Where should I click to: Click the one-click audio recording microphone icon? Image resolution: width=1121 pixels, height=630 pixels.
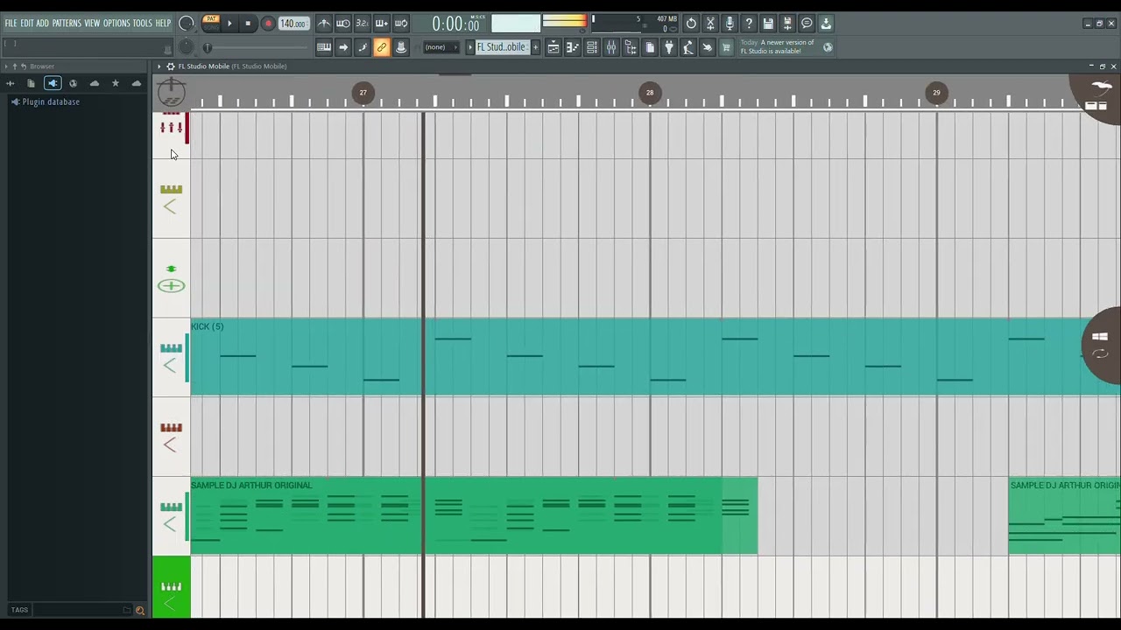coord(730,24)
